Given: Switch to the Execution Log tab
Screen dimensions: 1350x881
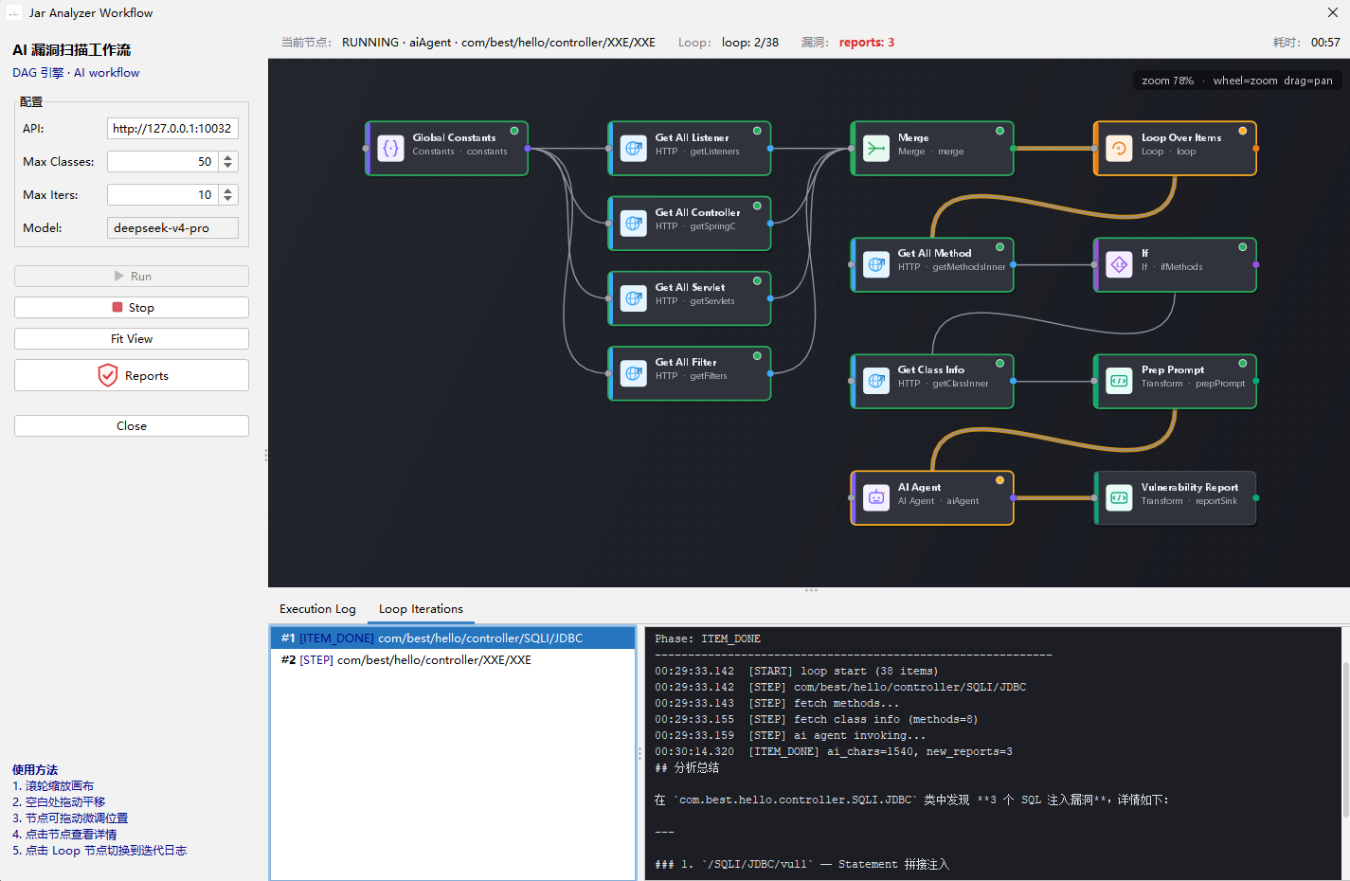Looking at the screenshot, I should tap(317, 609).
